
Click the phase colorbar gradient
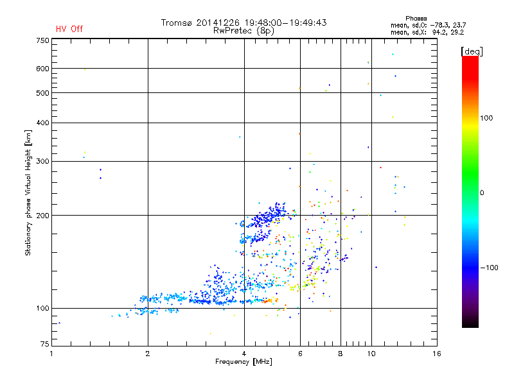[470, 191]
